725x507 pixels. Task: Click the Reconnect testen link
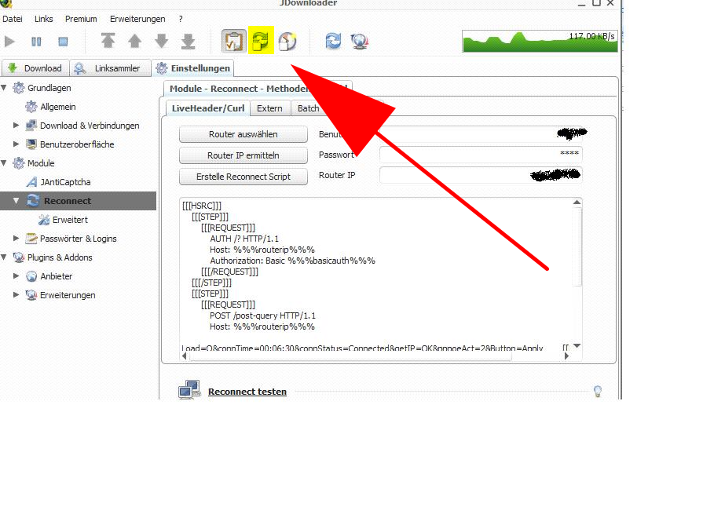pos(247,392)
